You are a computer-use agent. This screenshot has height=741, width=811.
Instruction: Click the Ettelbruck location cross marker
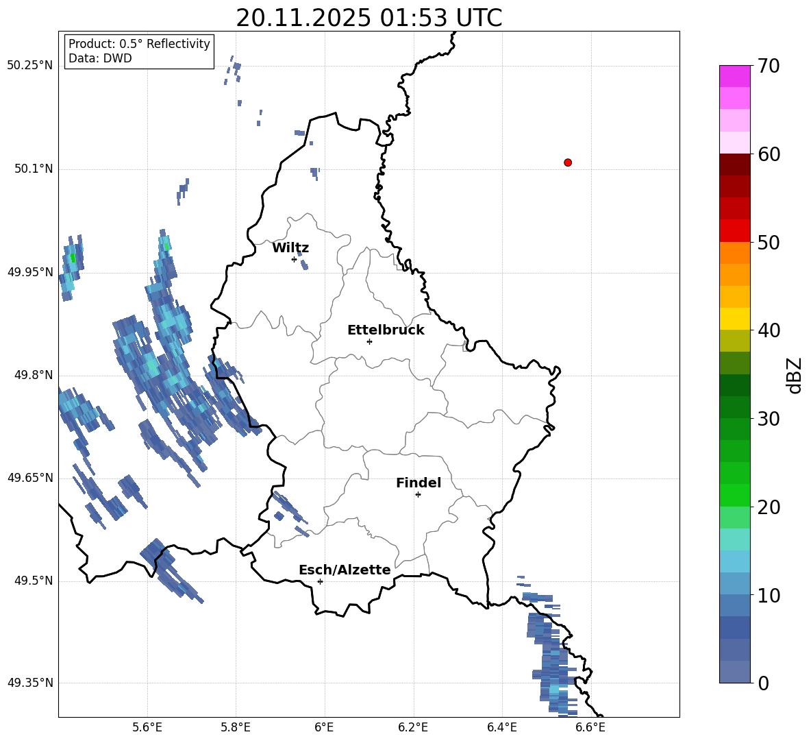(369, 341)
